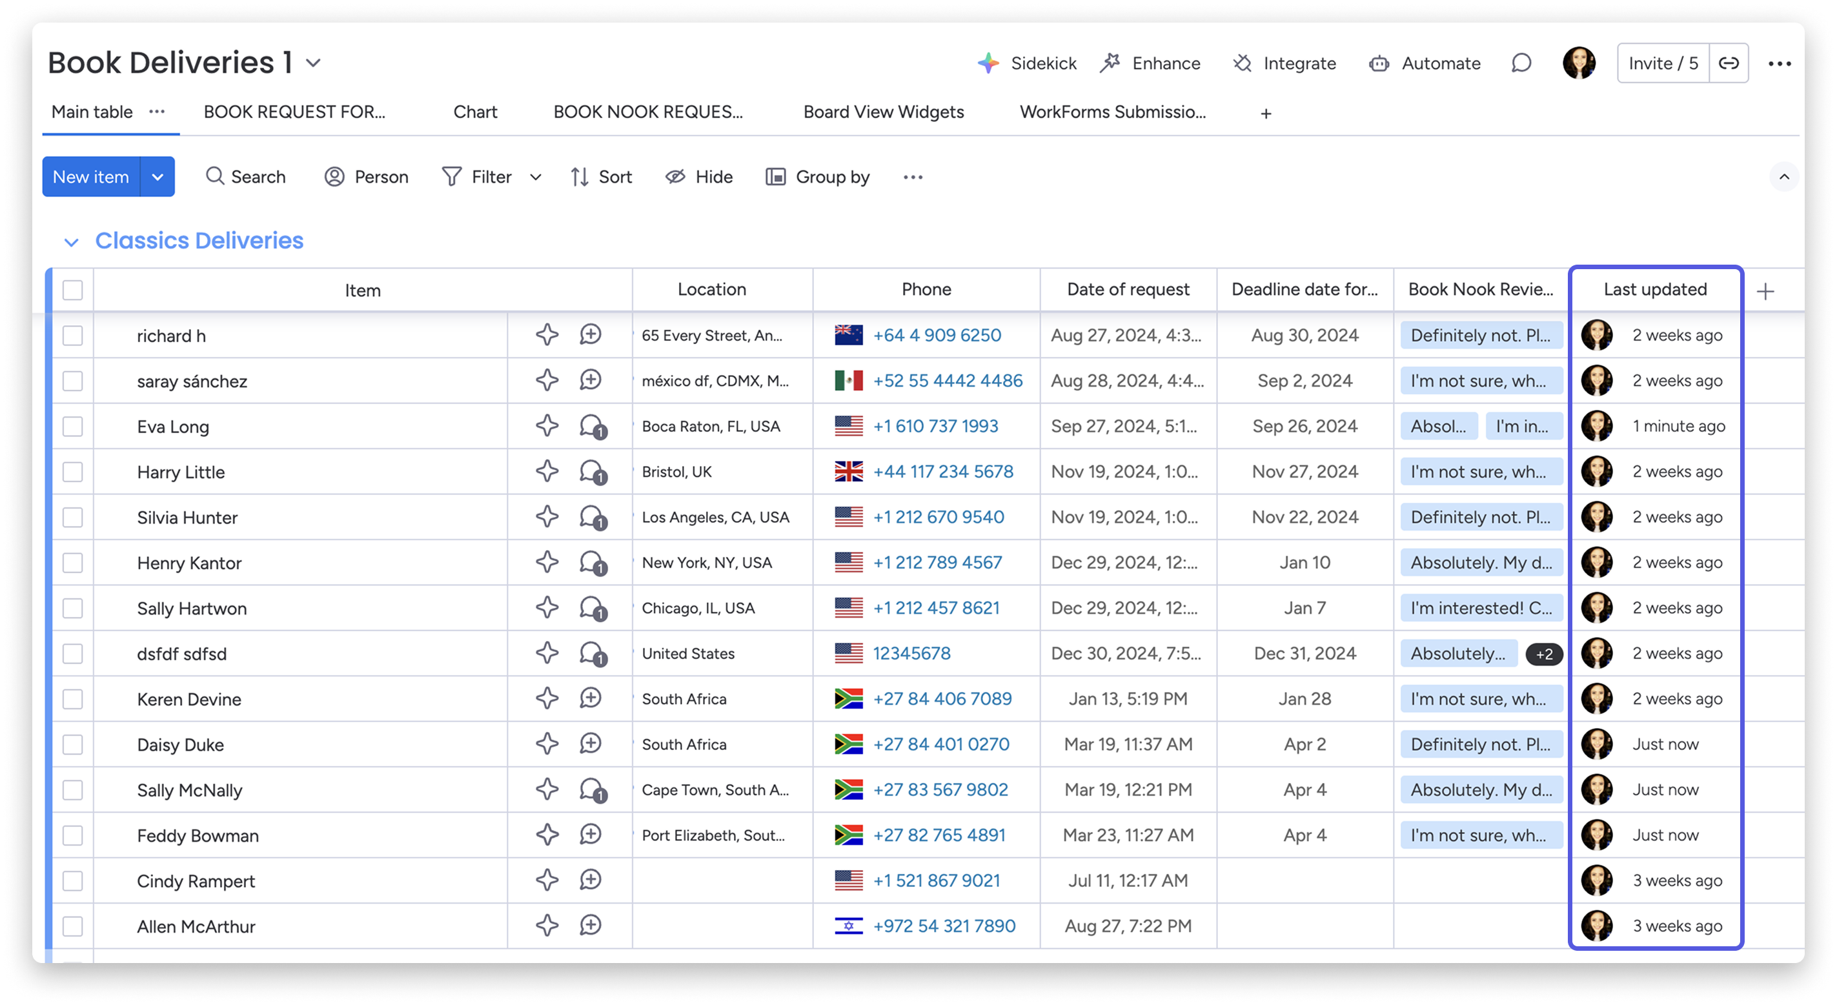Hide columns using the Hide eye icon
The height and width of the screenshot is (1005, 1837).
coord(675,177)
